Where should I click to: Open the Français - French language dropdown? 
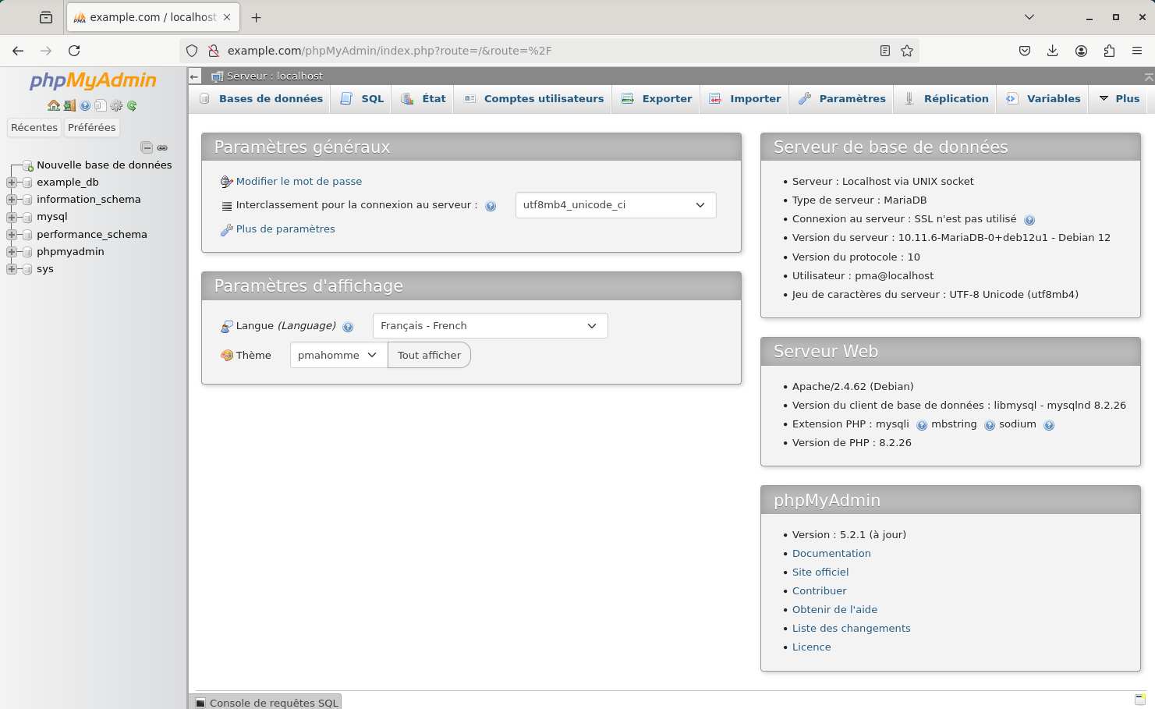[x=490, y=326]
